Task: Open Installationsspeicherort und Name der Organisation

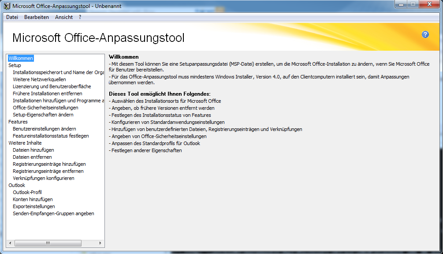Action: (59, 72)
